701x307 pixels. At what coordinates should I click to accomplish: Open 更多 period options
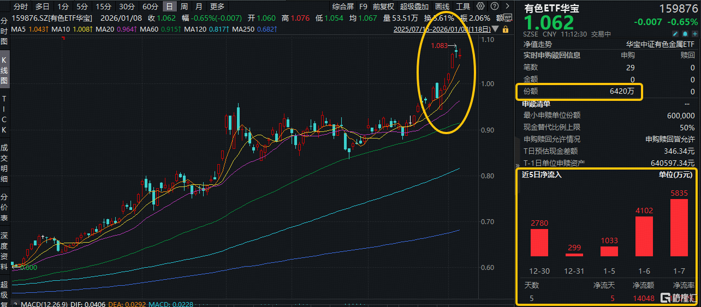click(x=217, y=7)
